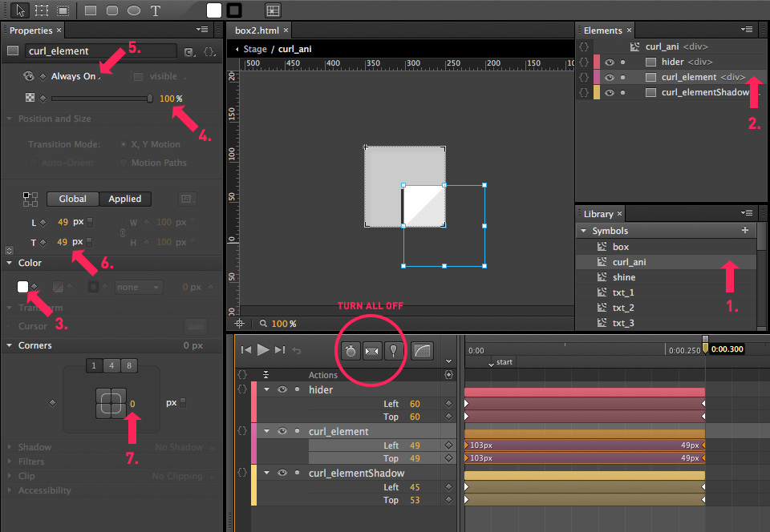This screenshot has width=770, height=532.
Task: Hide curl_elementShadow in the Elements panel
Action: click(610, 93)
